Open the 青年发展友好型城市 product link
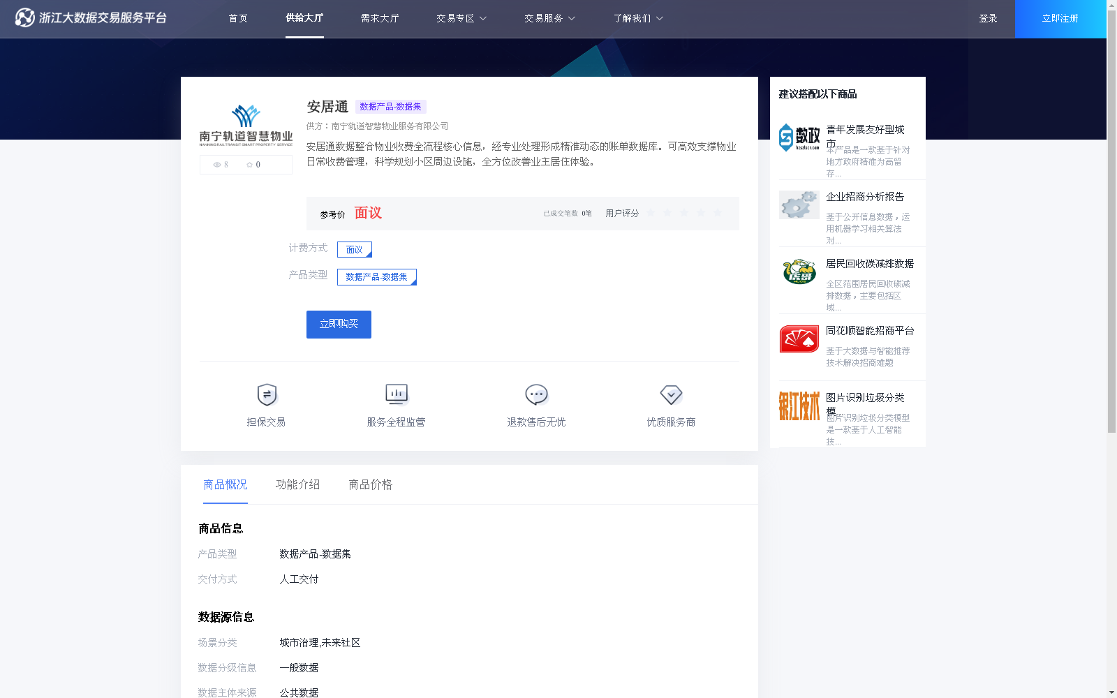This screenshot has height=698, width=1117. (x=865, y=136)
